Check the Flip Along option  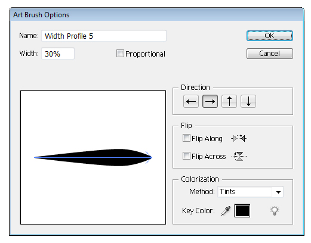[186, 138]
